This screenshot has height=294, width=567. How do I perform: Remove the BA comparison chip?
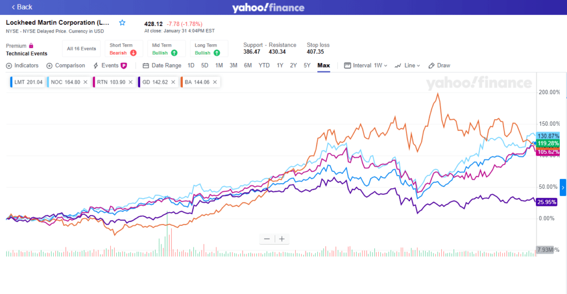(x=215, y=82)
